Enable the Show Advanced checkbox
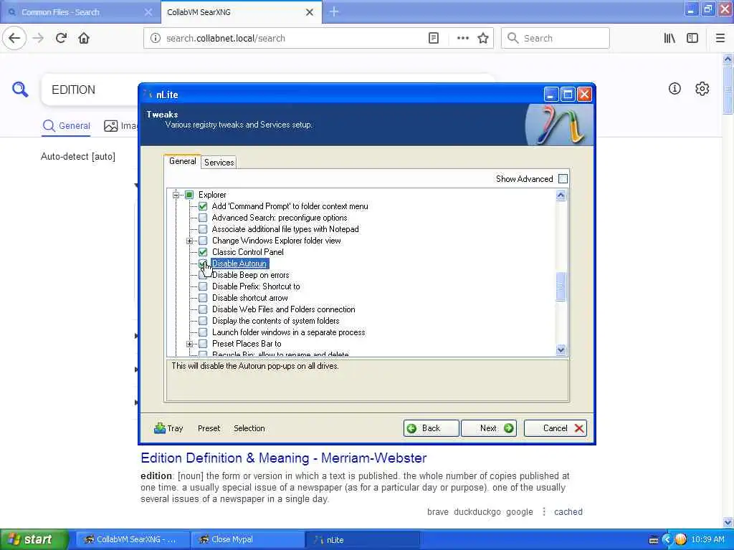The height and width of the screenshot is (550, 734). coord(563,178)
